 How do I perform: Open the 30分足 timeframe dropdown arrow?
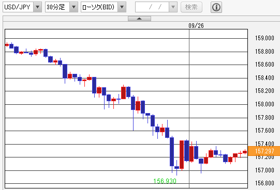[x=73, y=7]
